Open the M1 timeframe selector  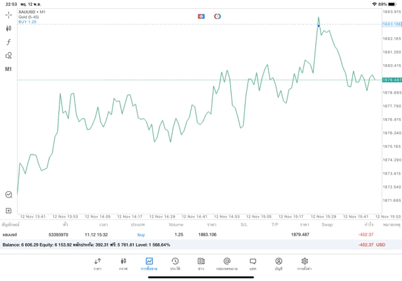(x=9, y=69)
